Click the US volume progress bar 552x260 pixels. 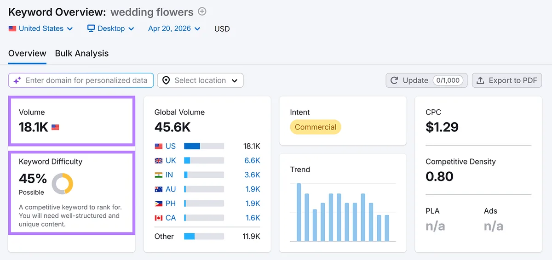[x=204, y=146]
